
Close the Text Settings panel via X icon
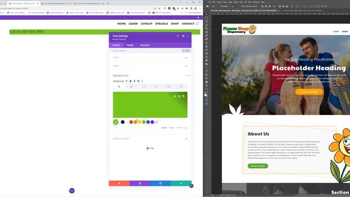click(178, 36)
